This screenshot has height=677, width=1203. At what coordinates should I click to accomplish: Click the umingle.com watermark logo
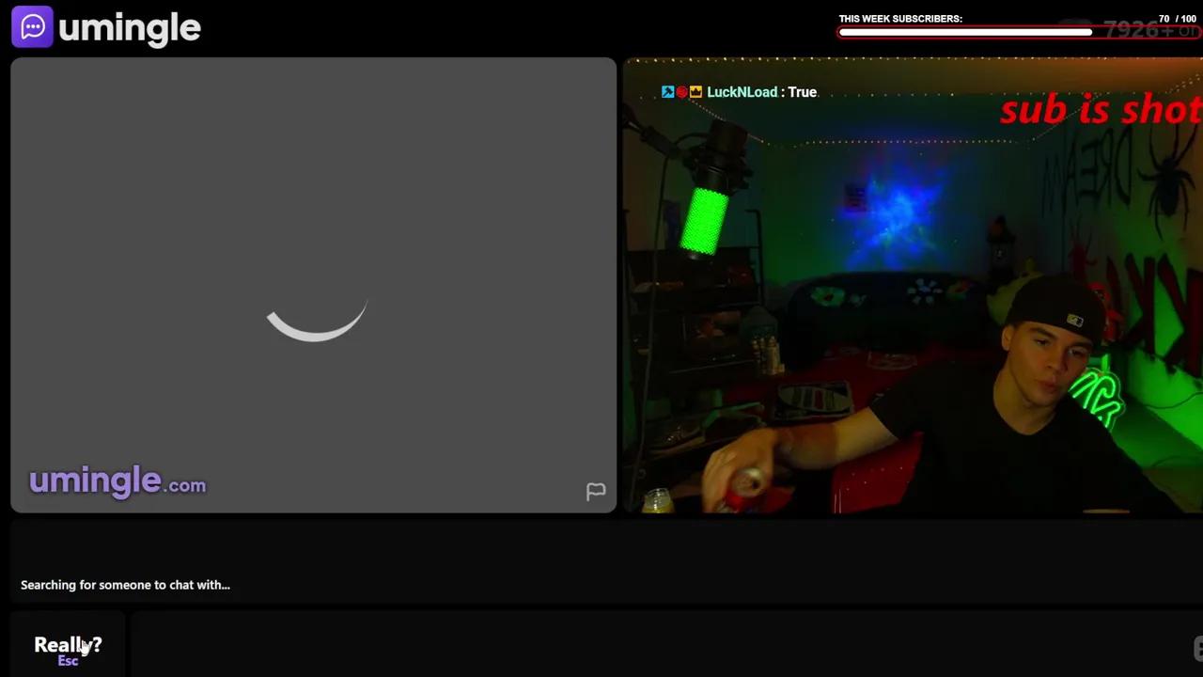click(x=117, y=481)
